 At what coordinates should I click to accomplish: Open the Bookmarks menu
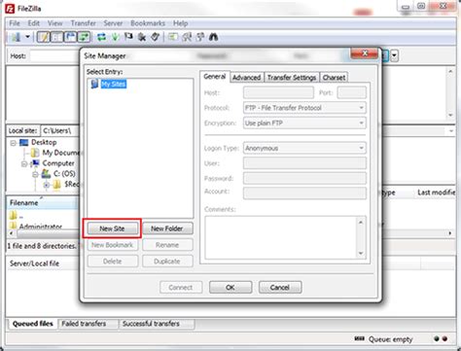coord(148,23)
